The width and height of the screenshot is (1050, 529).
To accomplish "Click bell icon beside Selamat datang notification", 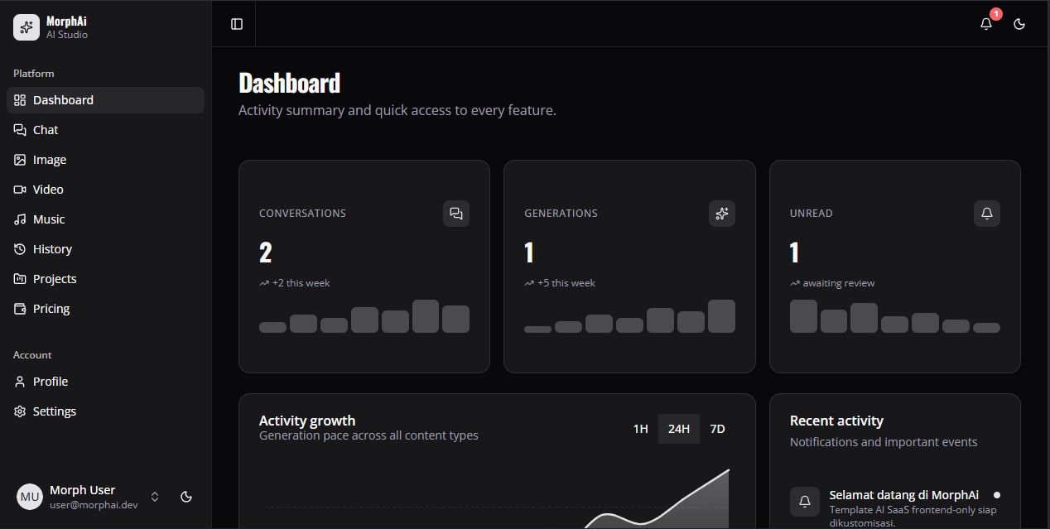I will tap(805, 502).
